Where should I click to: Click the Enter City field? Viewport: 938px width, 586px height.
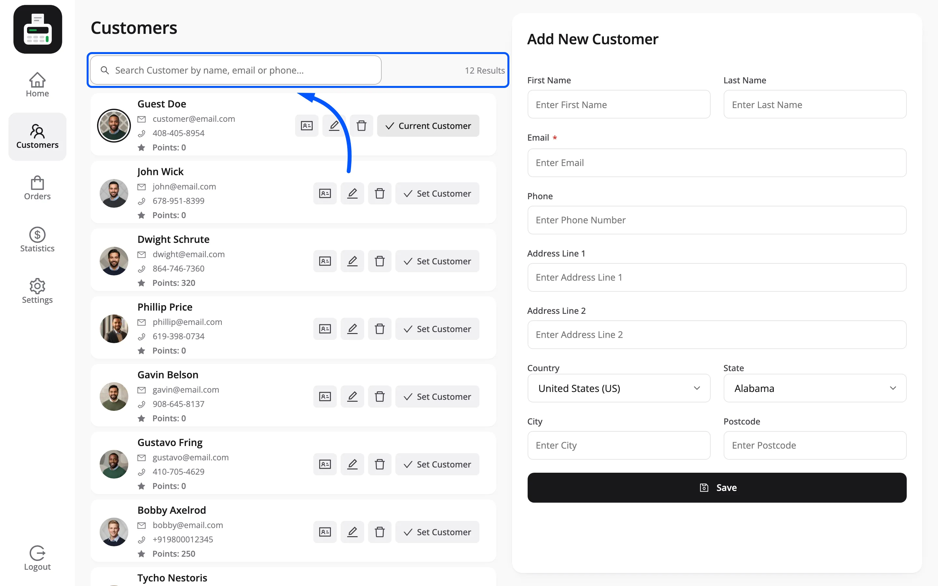pos(618,445)
